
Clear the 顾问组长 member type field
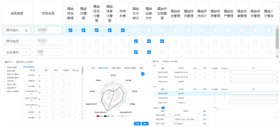[x=27, y=31]
